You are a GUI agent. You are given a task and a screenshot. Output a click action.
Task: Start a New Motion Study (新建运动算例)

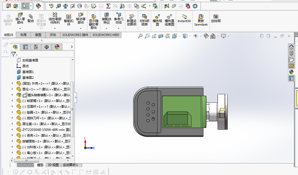(x=132, y=20)
